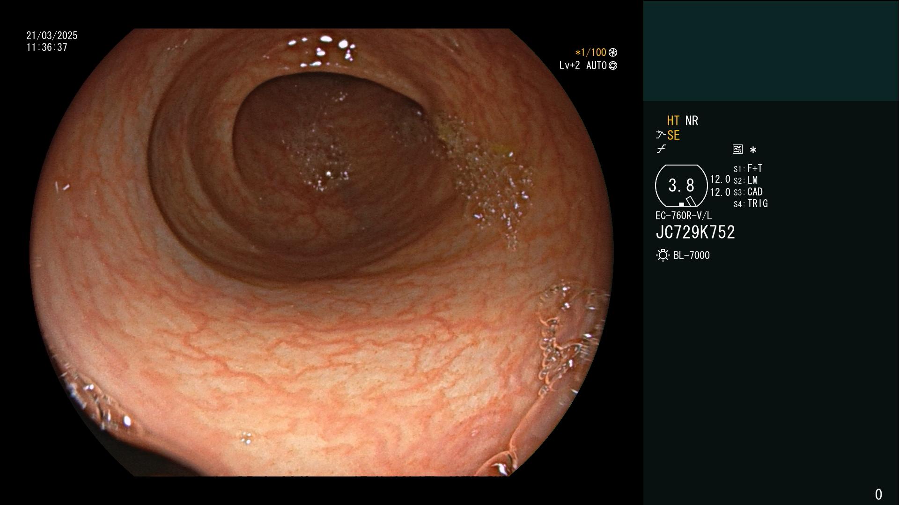Screen dimensions: 899x505
Task: Click the lower 12.0 value
Action: (720, 192)
